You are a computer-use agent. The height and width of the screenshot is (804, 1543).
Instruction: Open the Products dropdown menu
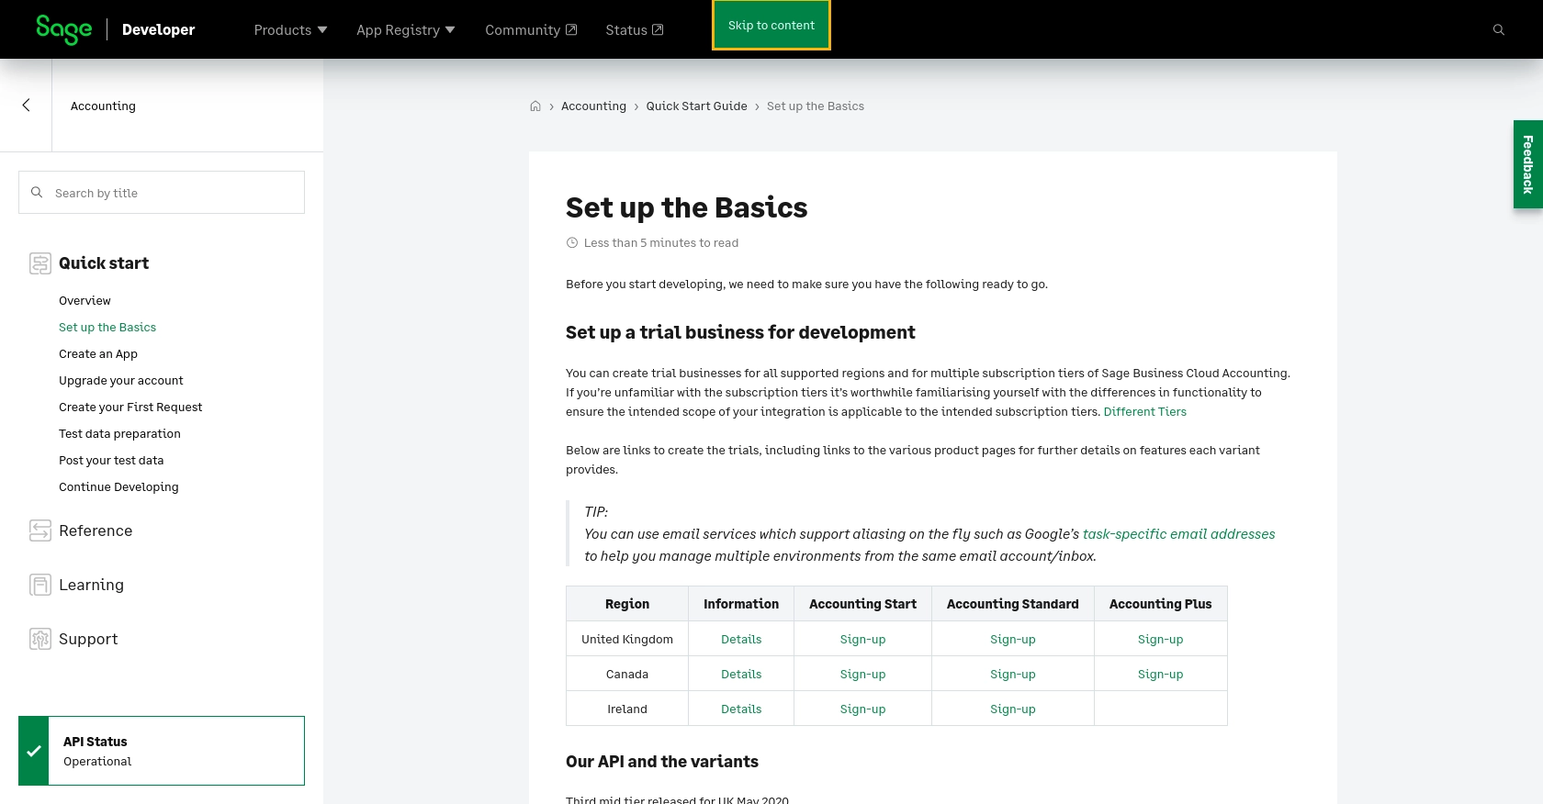pyautogui.click(x=290, y=30)
